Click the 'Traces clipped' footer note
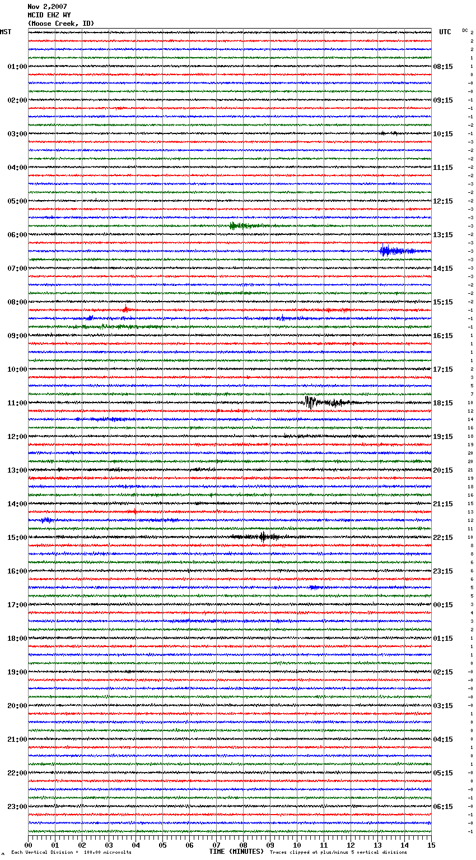The height and width of the screenshot is (860, 476). click(338, 853)
